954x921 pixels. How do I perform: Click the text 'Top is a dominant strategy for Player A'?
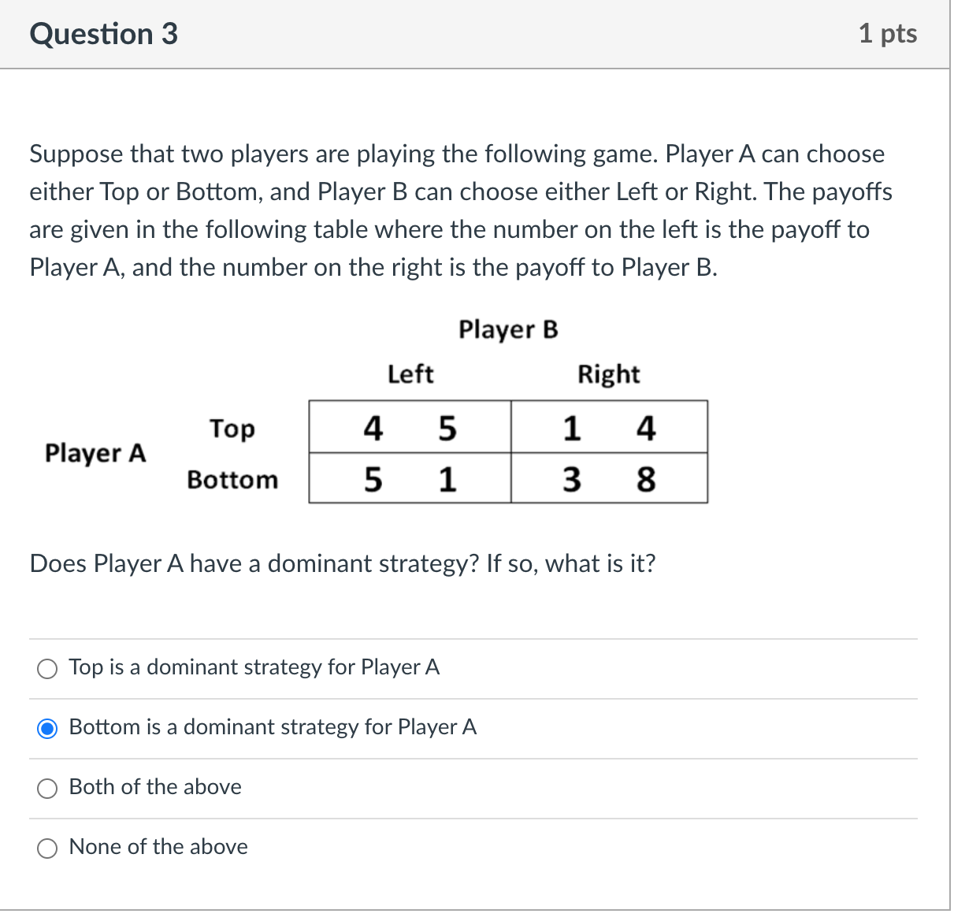click(x=254, y=668)
